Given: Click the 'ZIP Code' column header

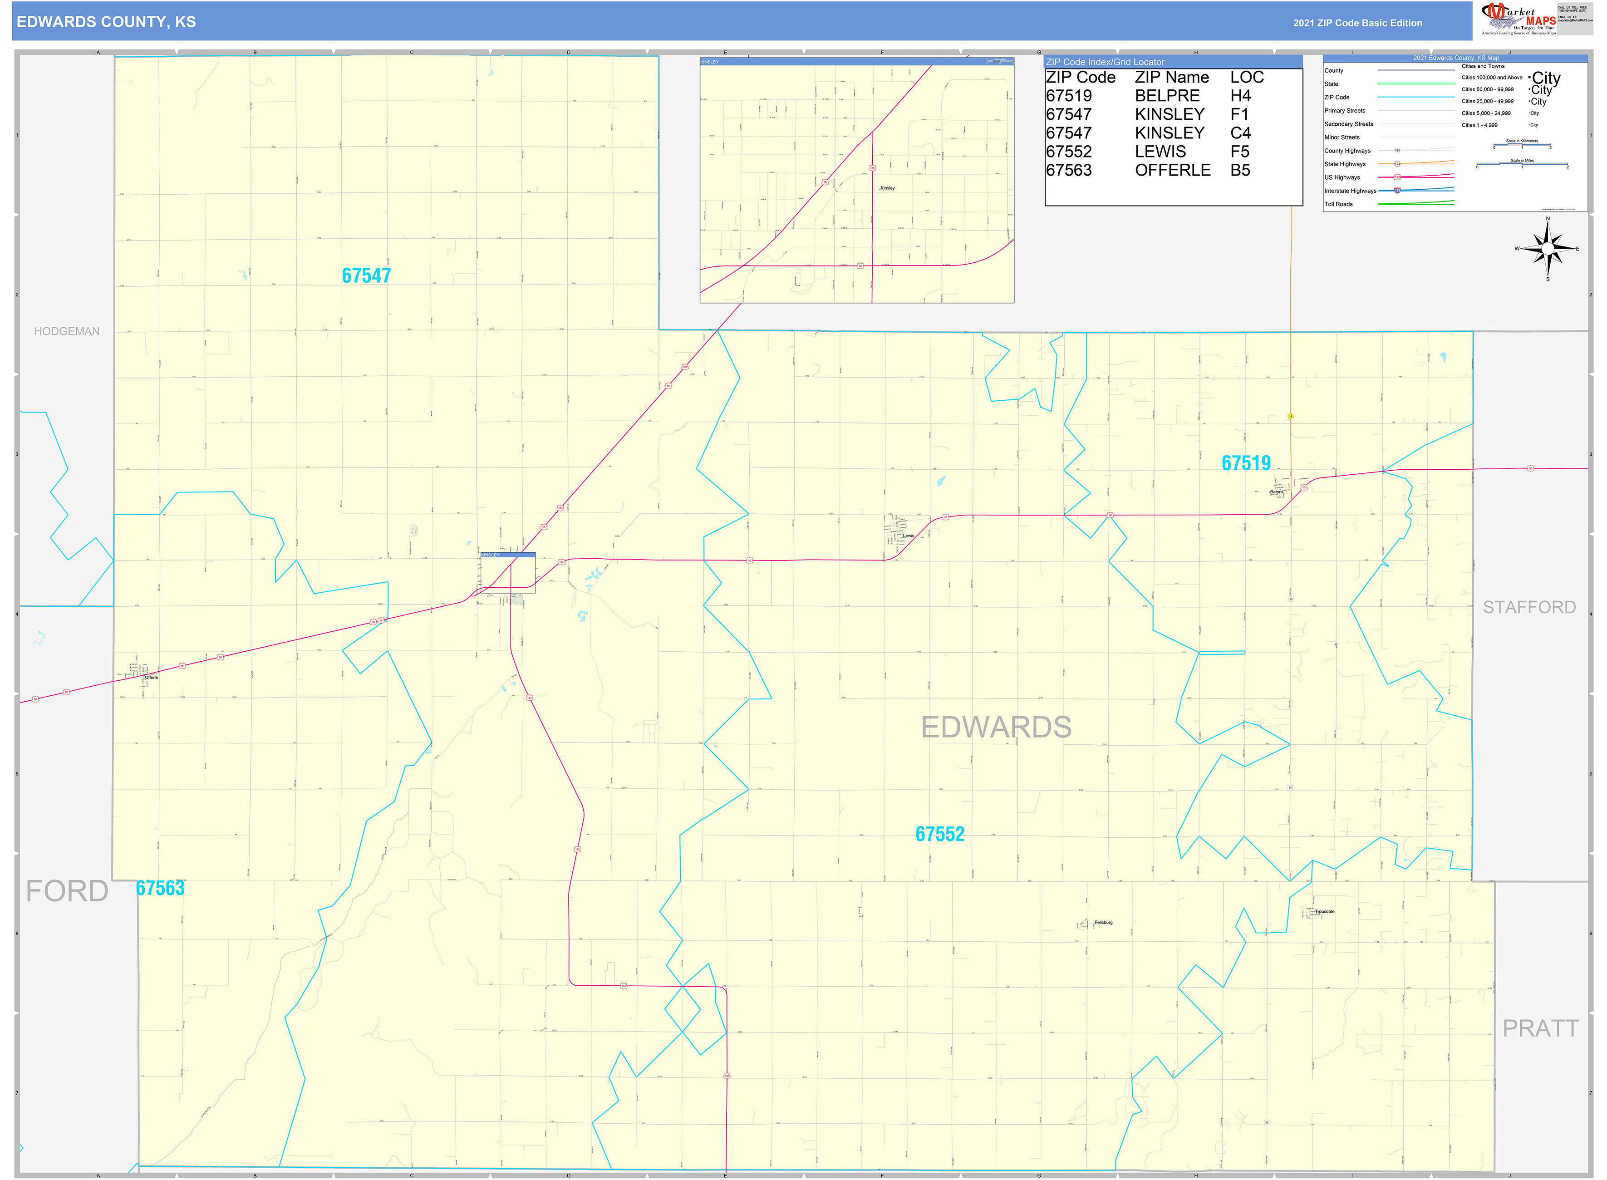Looking at the screenshot, I should pyautogui.click(x=1081, y=77).
